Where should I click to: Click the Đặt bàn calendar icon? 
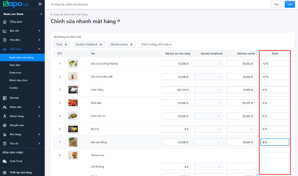point(5,98)
